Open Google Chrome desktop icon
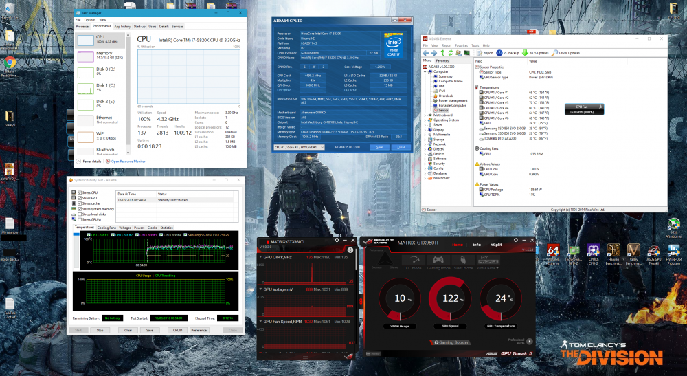 [10, 66]
